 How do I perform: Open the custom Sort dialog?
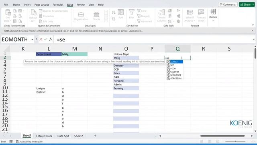121,14
